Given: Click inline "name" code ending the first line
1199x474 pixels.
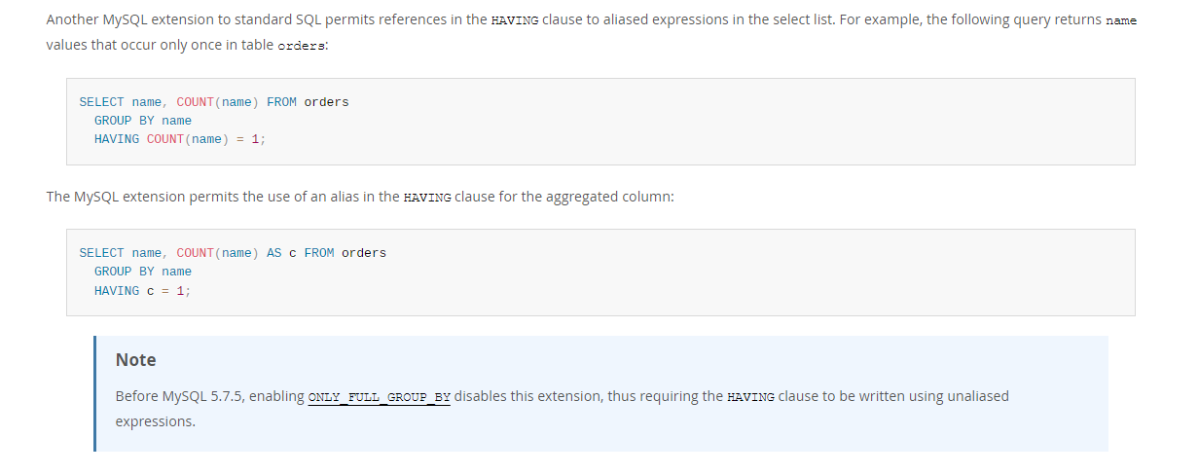Looking at the screenshot, I should pyautogui.click(x=1121, y=20).
